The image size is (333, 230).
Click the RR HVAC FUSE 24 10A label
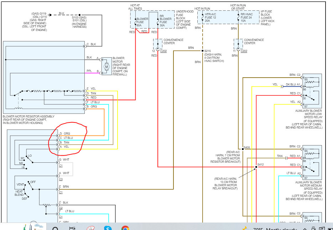coord(246,17)
